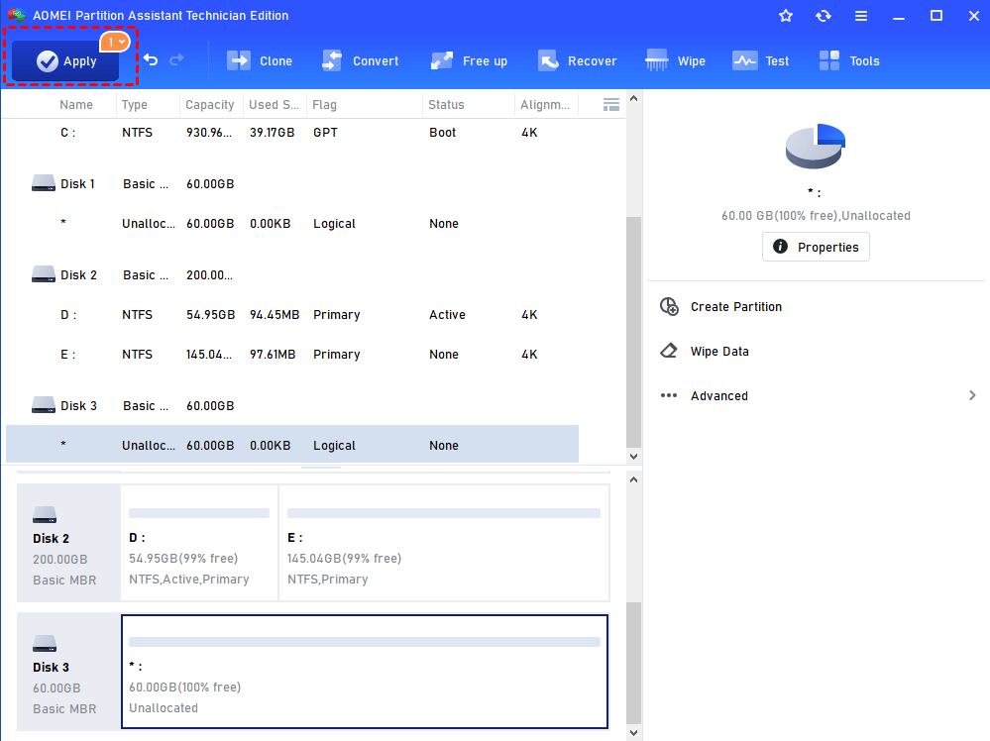990x741 pixels.
Task: Open the Convert menu
Action: pos(361,60)
